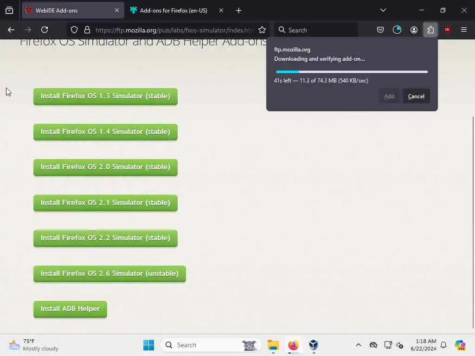Open the Windows Start menu
This screenshot has width=475, height=356.
pyautogui.click(x=148, y=345)
